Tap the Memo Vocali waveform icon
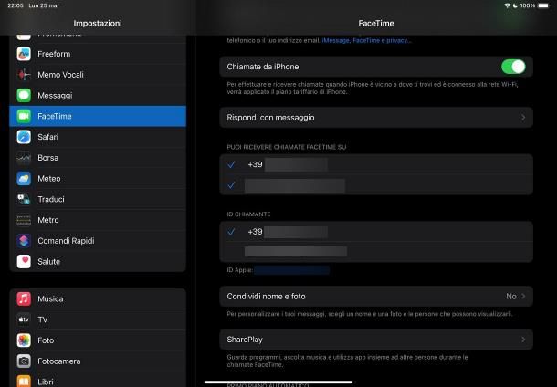 tap(24, 75)
